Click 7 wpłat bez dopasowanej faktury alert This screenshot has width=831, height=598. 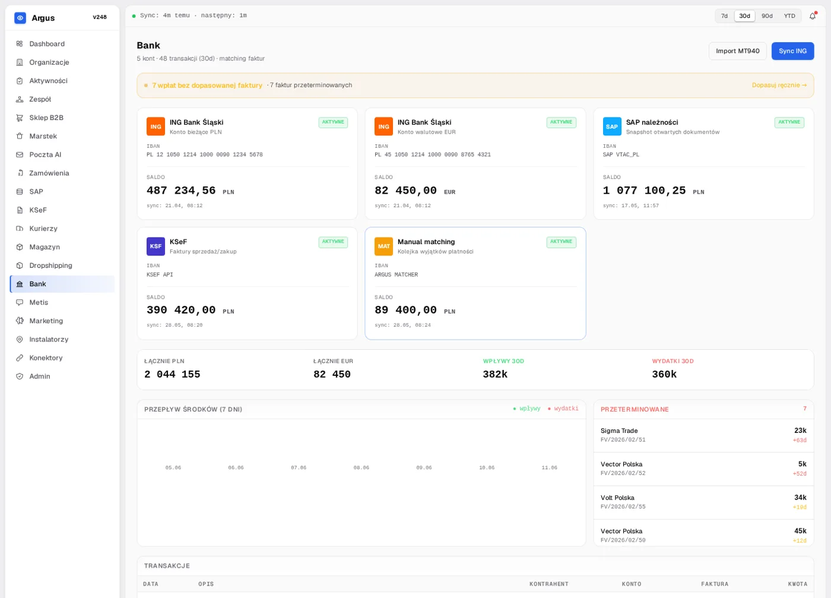pyautogui.click(x=207, y=86)
